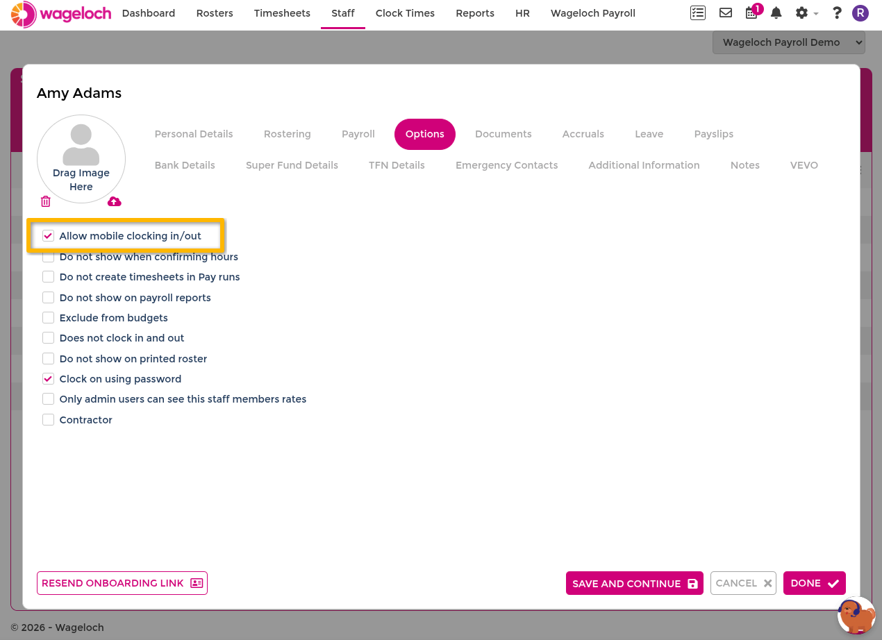Tick Do not show on printed roster
882x640 pixels.
point(48,359)
